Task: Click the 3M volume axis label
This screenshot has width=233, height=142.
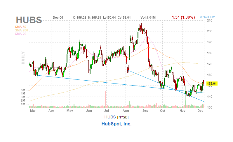Action: tap(23, 97)
